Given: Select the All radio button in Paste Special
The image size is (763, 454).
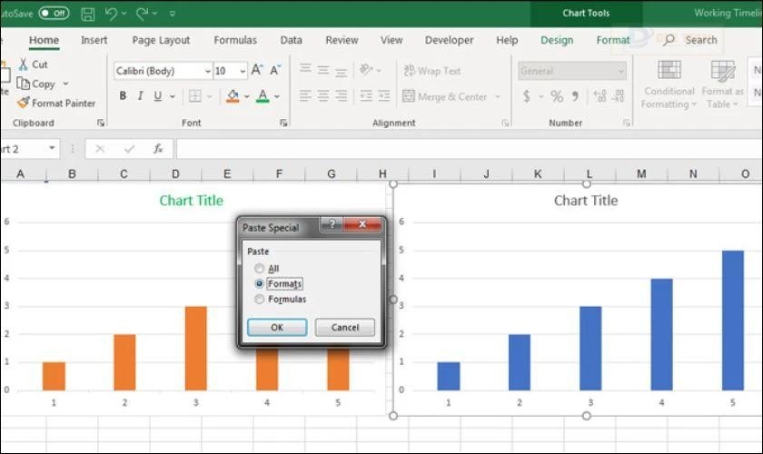Looking at the screenshot, I should [x=260, y=269].
